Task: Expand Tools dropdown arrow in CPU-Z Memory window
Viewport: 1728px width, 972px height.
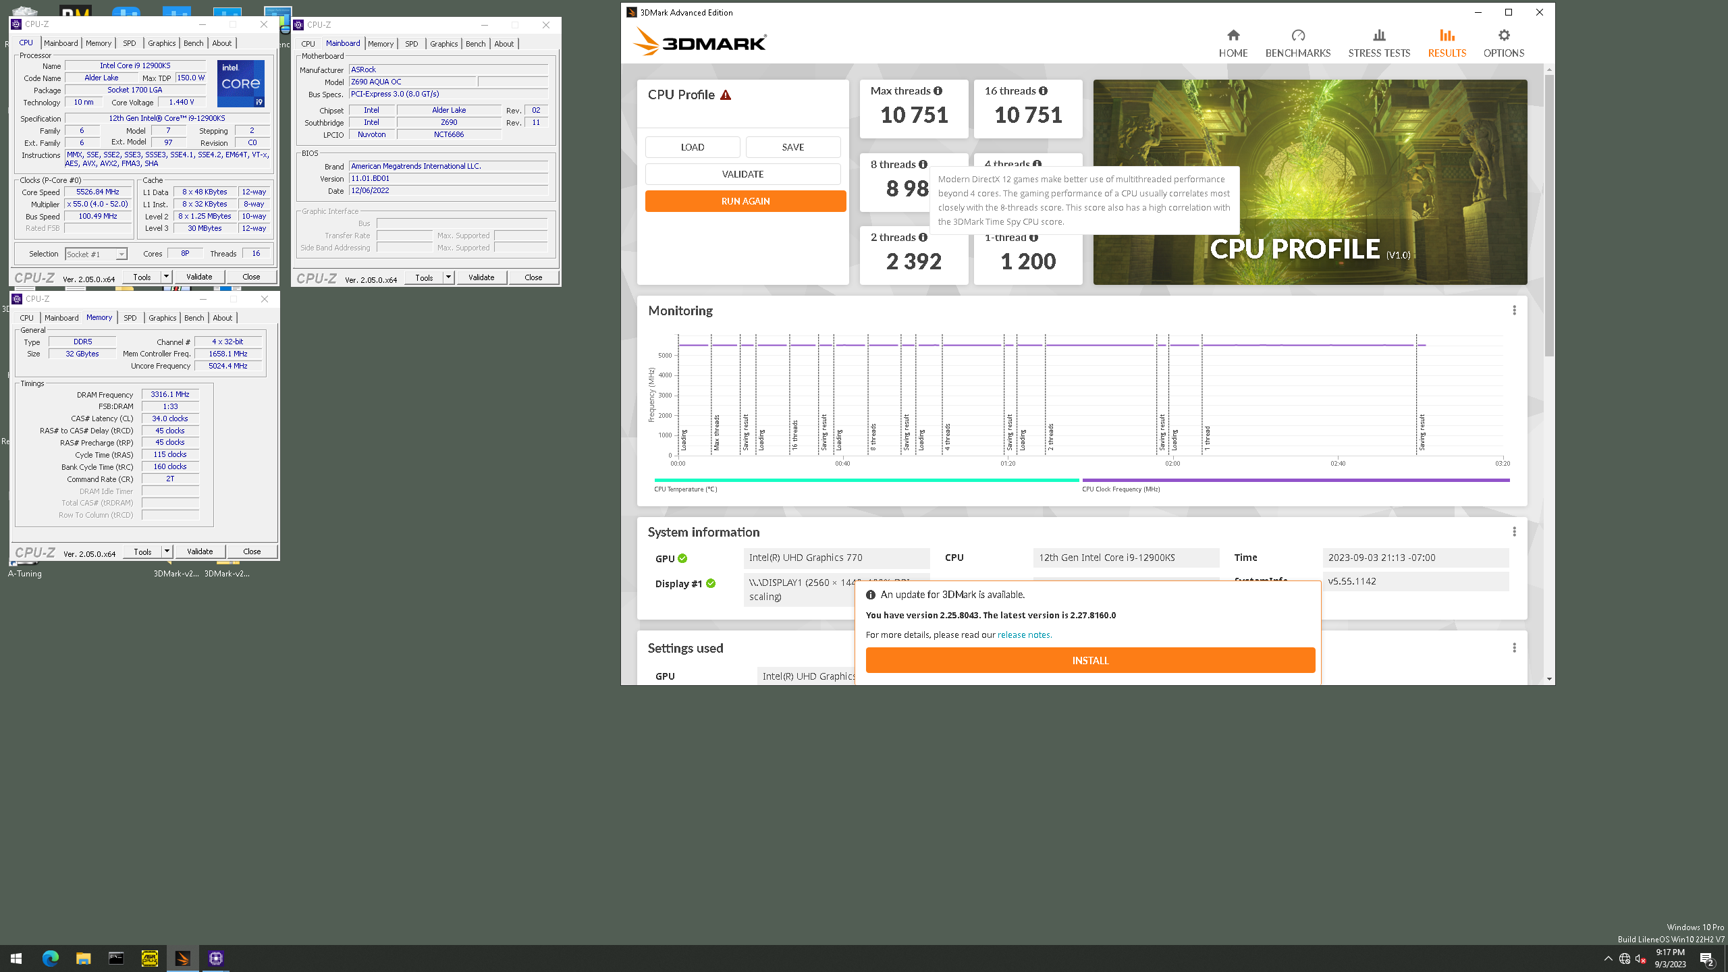Action: pos(167,551)
